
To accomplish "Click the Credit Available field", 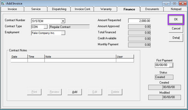I will pos(139,39).
